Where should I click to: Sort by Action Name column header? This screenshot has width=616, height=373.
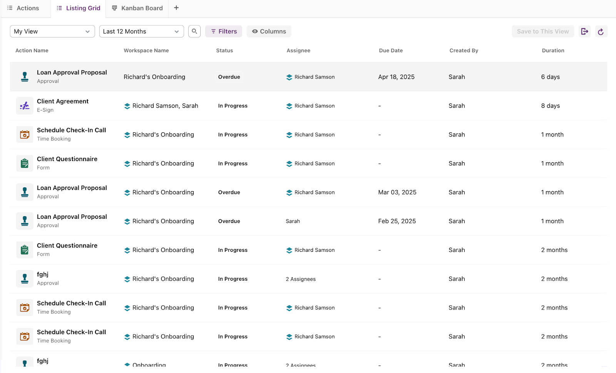click(32, 50)
